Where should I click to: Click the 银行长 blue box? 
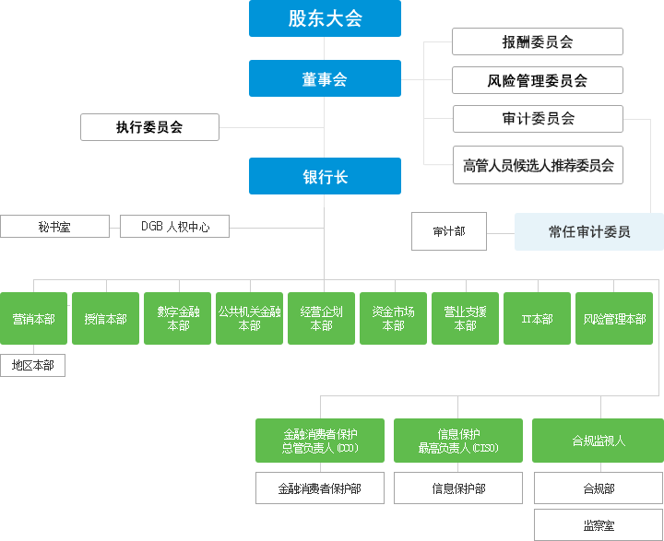tap(325, 176)
